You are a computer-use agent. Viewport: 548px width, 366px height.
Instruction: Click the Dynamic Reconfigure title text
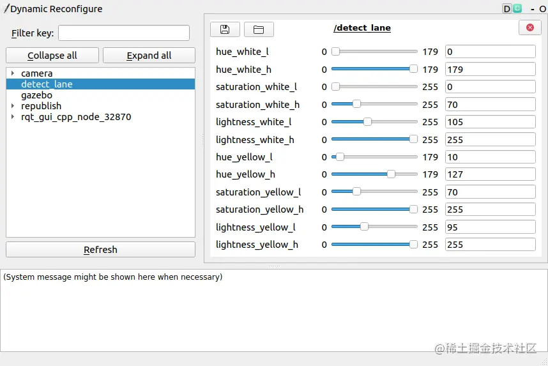pos(56,9)
